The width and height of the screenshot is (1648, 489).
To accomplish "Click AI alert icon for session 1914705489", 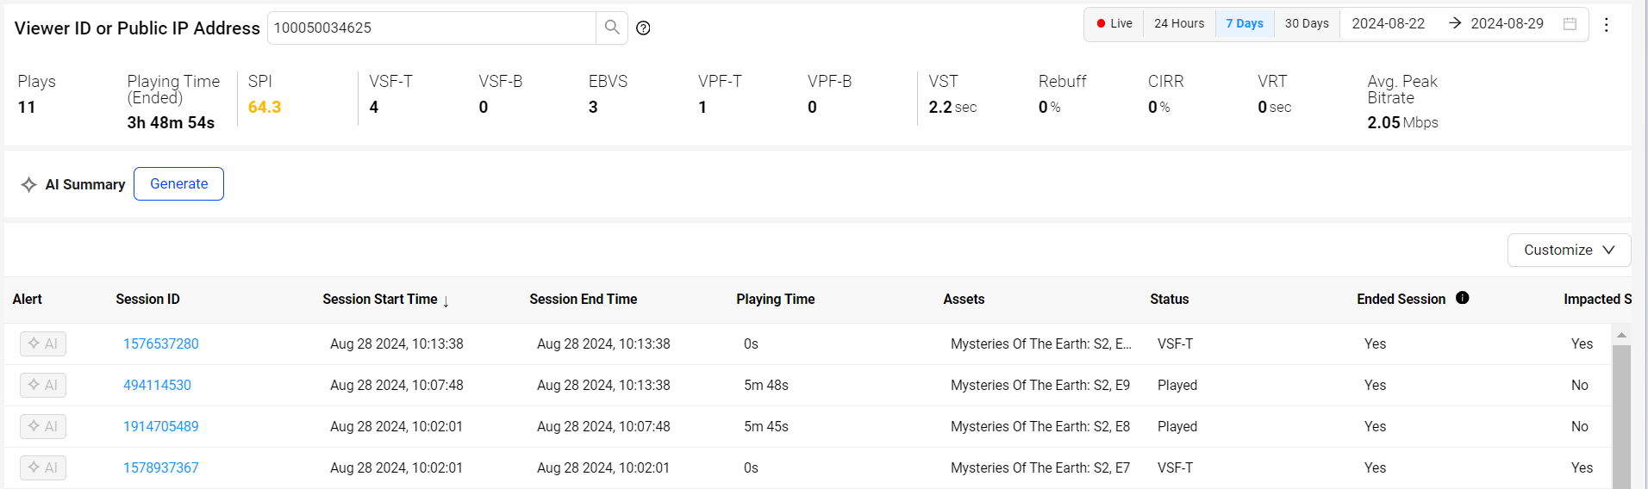I will coord(43,426).
